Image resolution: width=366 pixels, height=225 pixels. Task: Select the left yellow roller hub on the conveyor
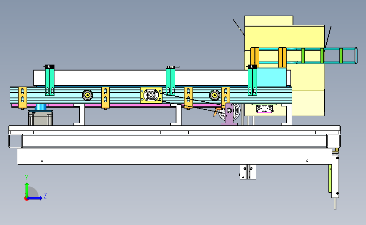click(87, 95)
